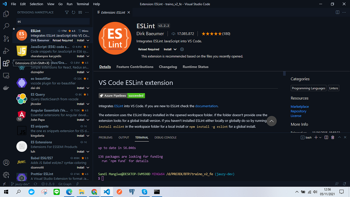Open the Repository link under Resources

click(298, 111)
